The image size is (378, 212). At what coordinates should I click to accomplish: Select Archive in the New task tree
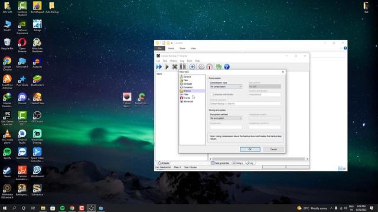coord(187,91)
